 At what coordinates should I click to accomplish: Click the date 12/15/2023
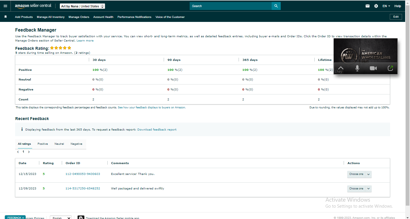(28, 174)
